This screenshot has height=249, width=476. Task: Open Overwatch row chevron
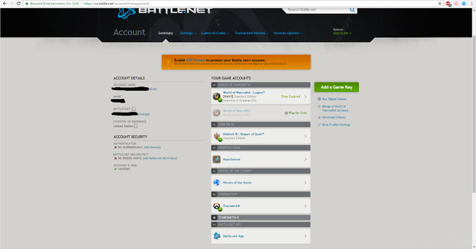(x=306, y=206)
